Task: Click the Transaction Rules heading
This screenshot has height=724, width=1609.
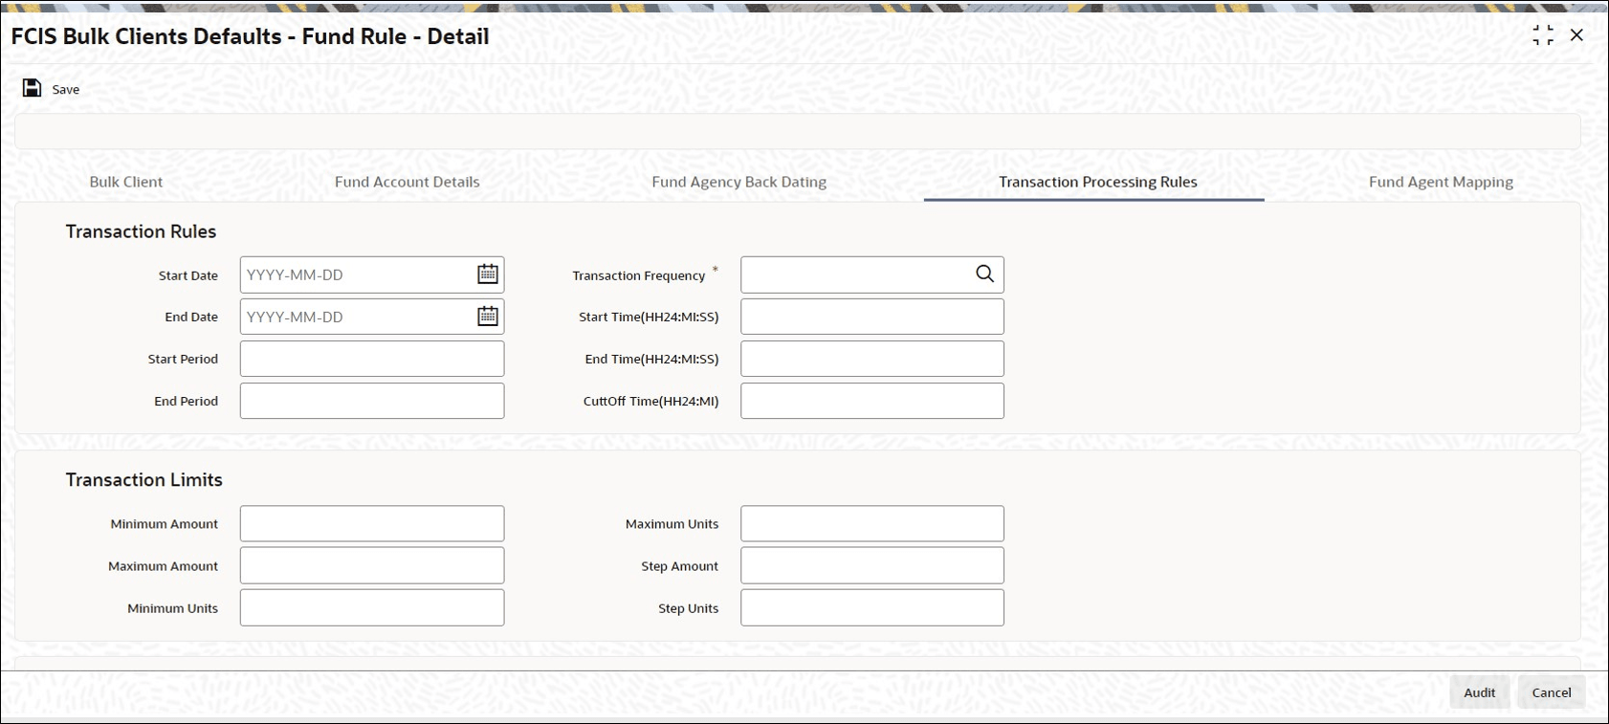Action: 141,231
